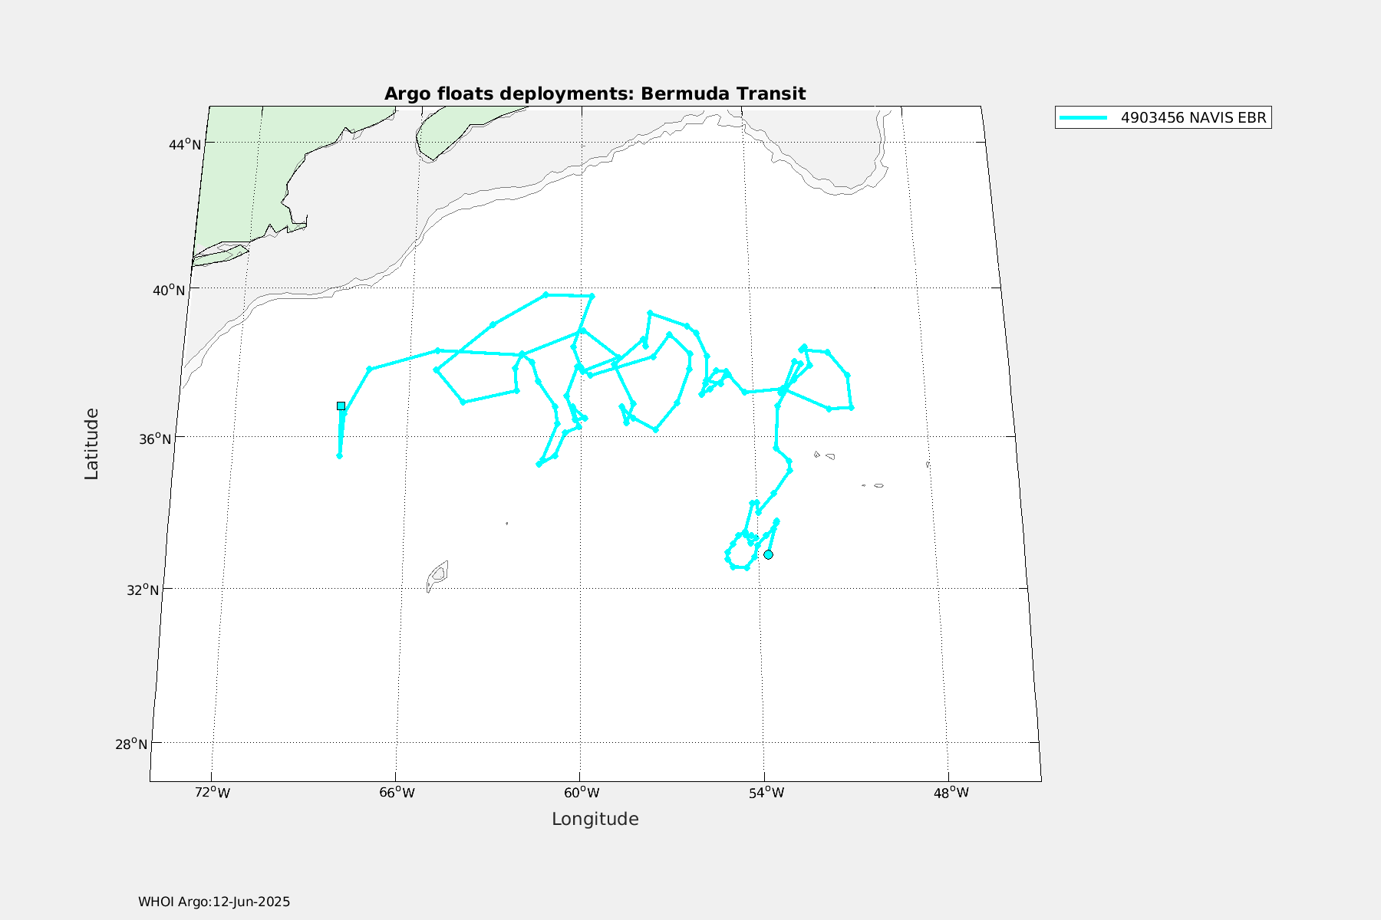Click the cyan line sample in legend

1083,117
